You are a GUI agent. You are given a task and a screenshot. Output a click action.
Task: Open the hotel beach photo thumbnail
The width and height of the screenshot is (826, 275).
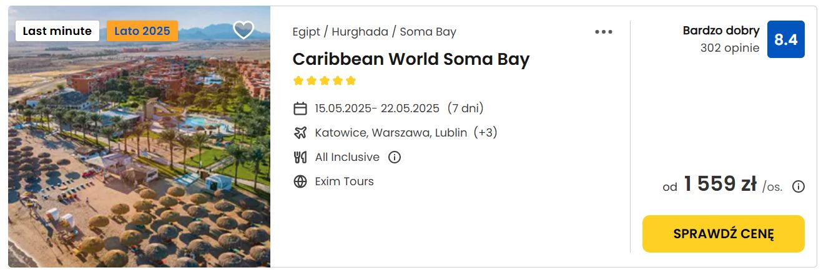pos(139,162)
